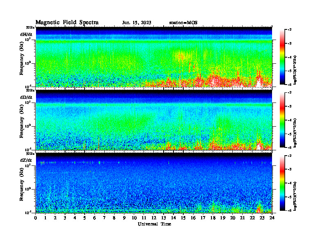Click hour "2" on the time axis

pyautogui.click(x=55, y=218)
